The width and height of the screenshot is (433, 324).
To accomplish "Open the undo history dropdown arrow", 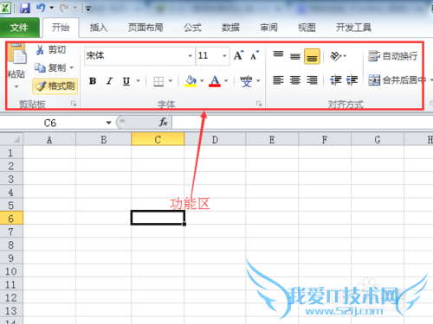I will pyautogui.click(x=52, y=8).
